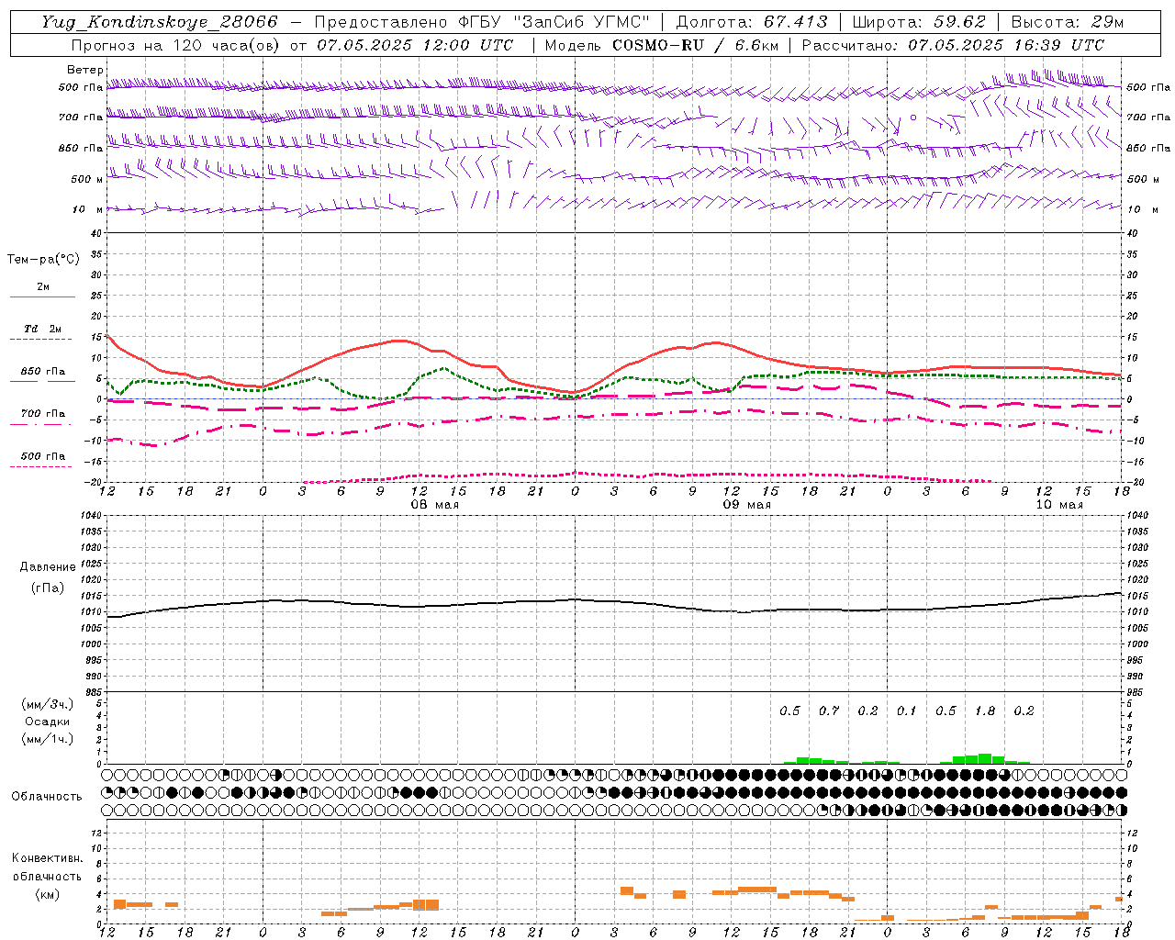The width and height of the screenshot is (1175, 940).
Task: Click the "(мм/1ч.)" units label
Action: click(x=47, y=739)
